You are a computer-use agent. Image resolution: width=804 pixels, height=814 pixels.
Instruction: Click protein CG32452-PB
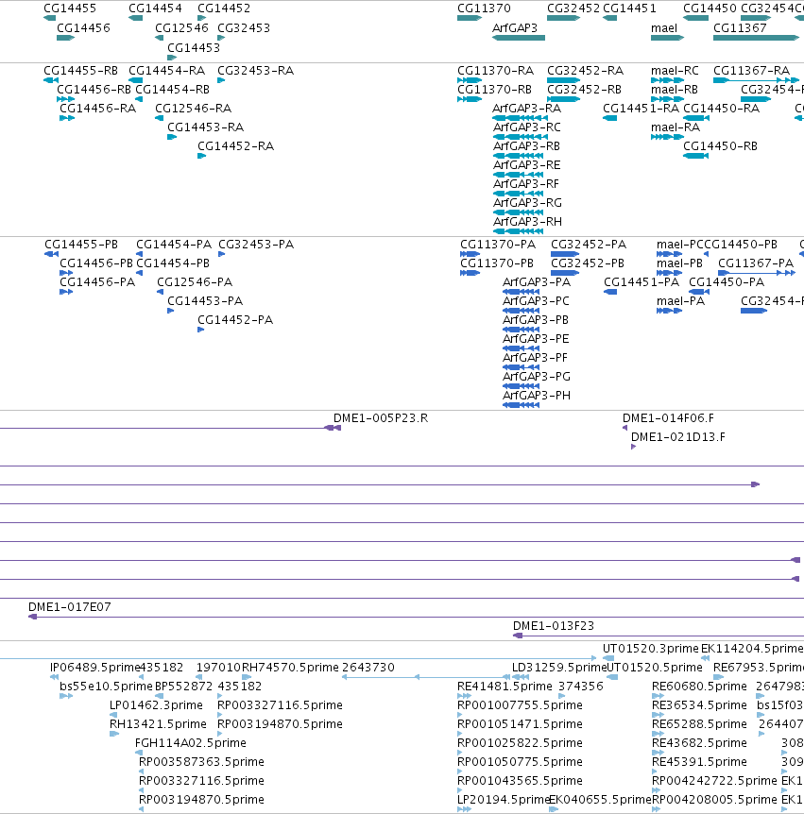tap(565, 273)
